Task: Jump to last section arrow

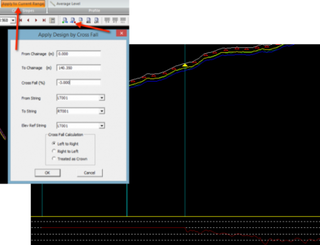Action: (44, 20)
